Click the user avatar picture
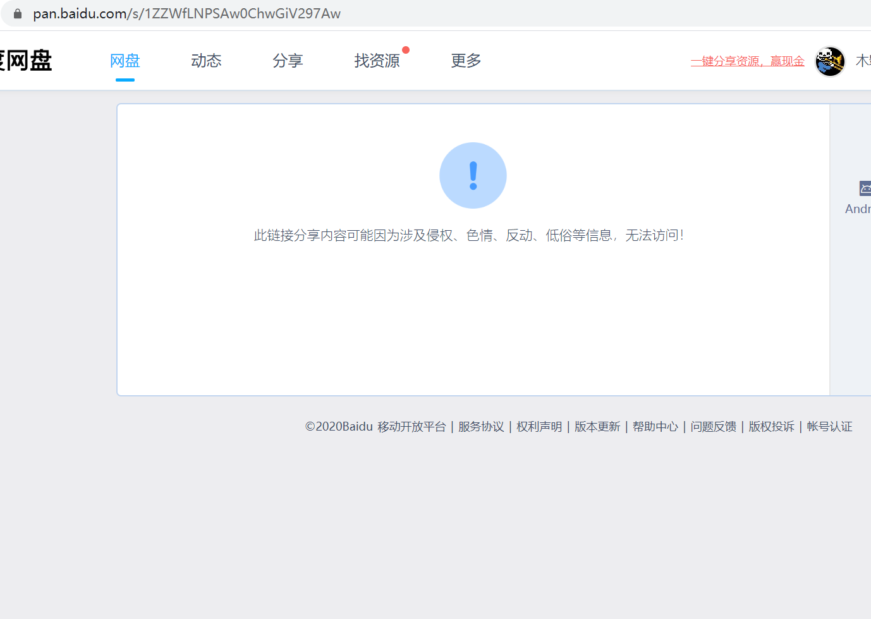871x619 pixels. click(830, 61)
